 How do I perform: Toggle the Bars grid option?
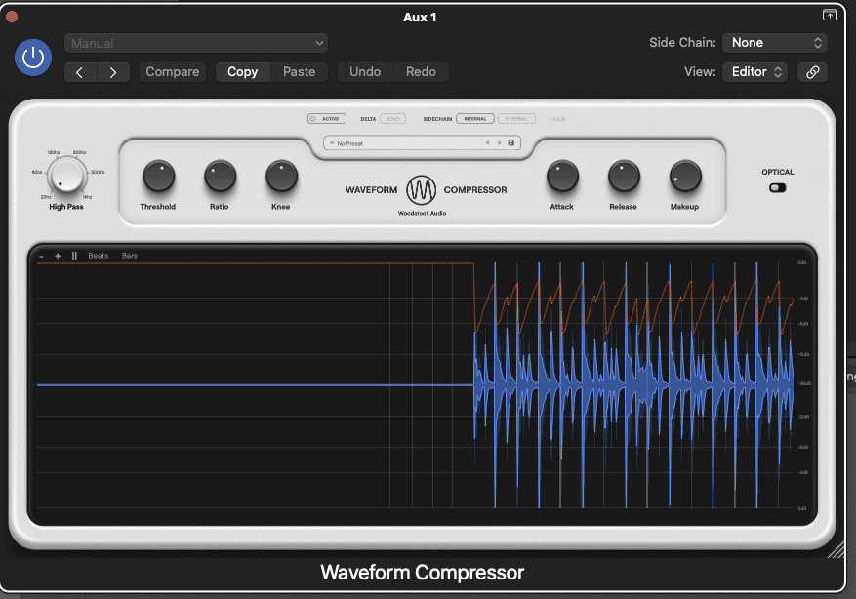130,256
